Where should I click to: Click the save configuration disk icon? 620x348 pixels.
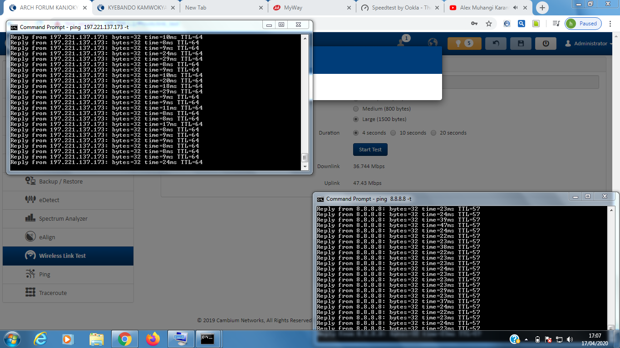(521, 43)
